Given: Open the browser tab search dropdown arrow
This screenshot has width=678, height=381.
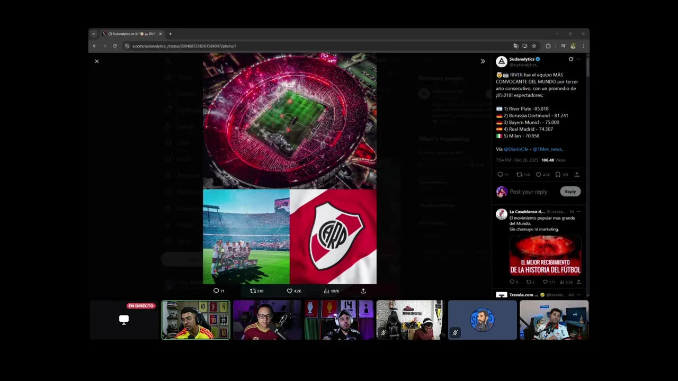Looking at the screenshot, I should coord(94,34).
